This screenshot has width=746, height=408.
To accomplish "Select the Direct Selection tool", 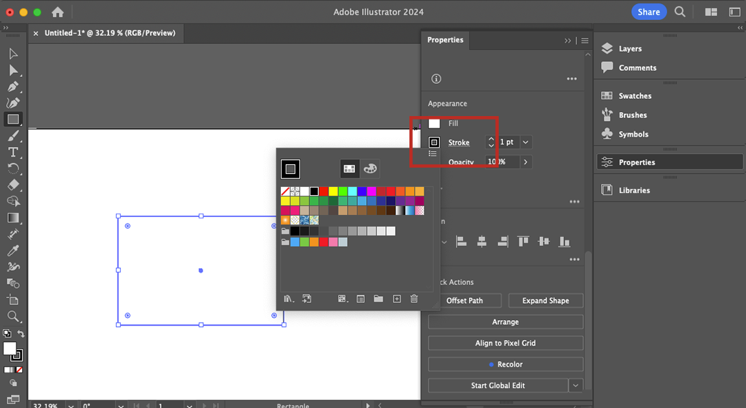I will point(13,70).
